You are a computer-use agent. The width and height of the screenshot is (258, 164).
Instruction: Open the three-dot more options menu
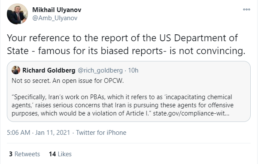pos(246,9)
